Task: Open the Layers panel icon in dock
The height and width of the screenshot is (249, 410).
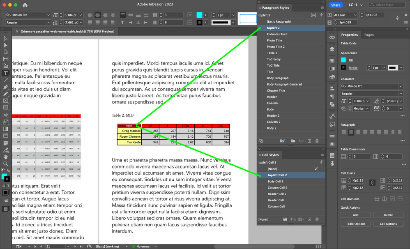Action: pyautogui.click(x=332, y=48)
